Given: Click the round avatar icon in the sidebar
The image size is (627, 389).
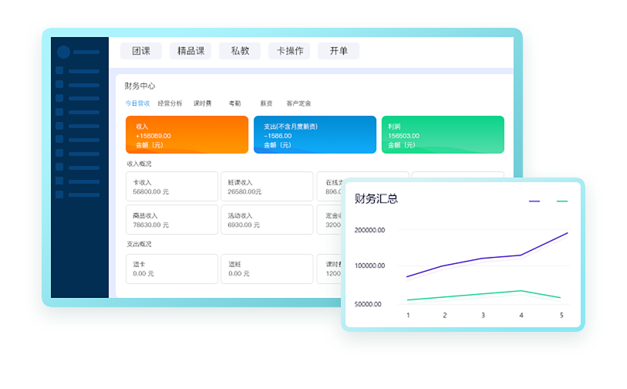Looking at the screenshot, I should 63,52.
